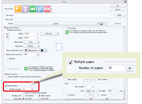Select Start page From right radio
This screenshot has width=142, height=104.
click(x=39, y=99)
